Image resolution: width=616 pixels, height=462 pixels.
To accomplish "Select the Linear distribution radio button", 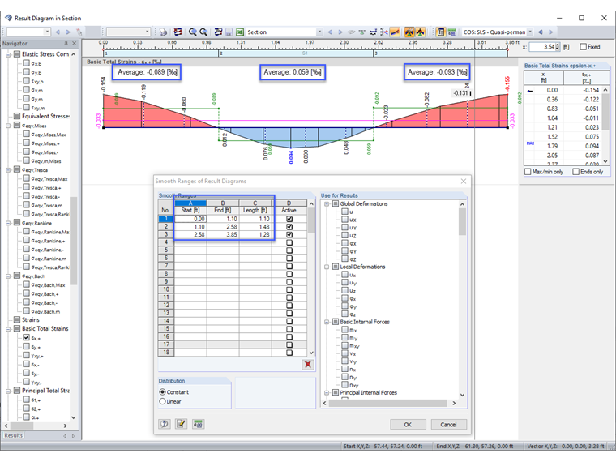I will point(162,401).
